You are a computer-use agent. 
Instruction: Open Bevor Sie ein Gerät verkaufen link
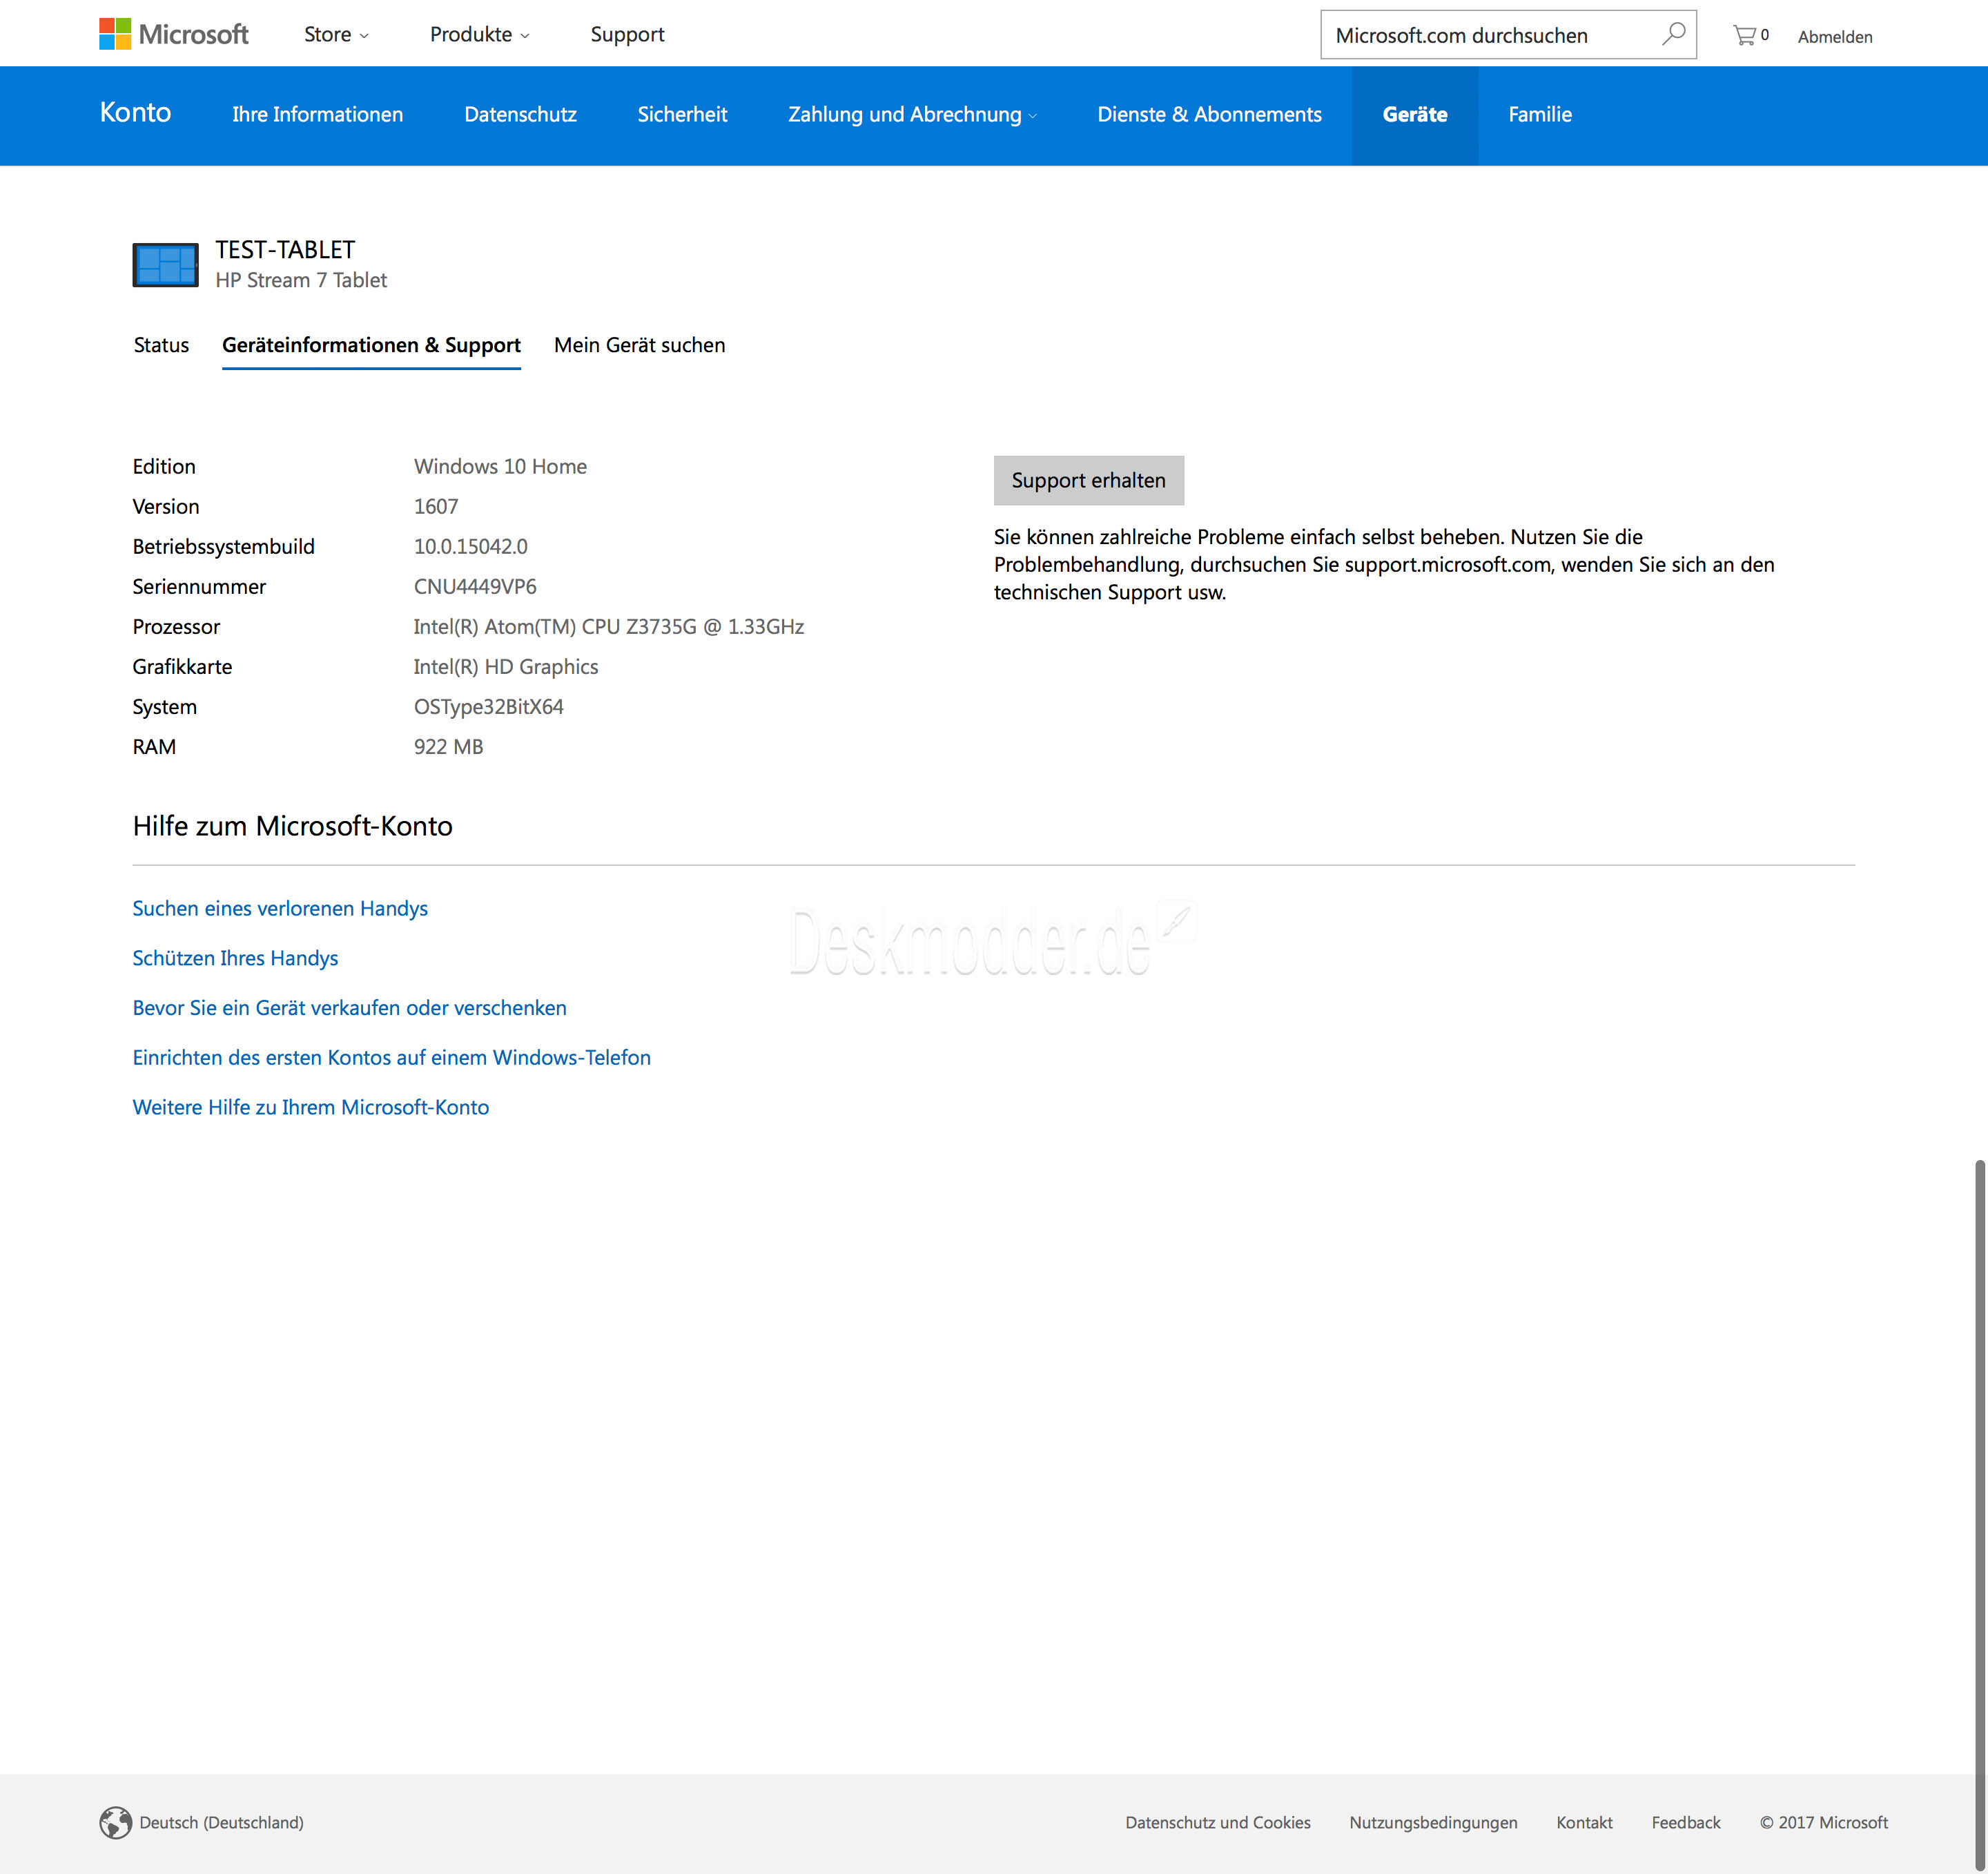click(x=349, y=1007)
